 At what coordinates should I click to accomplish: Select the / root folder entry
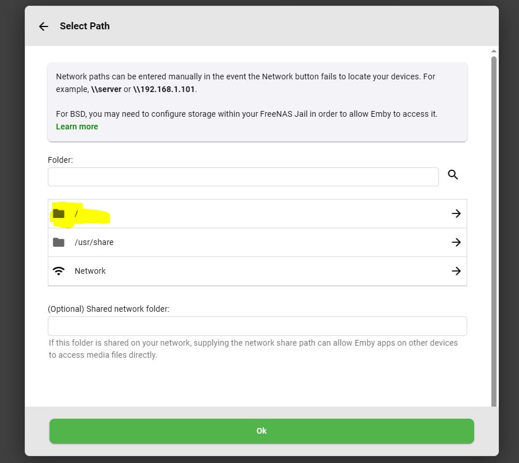coord(257,213)
